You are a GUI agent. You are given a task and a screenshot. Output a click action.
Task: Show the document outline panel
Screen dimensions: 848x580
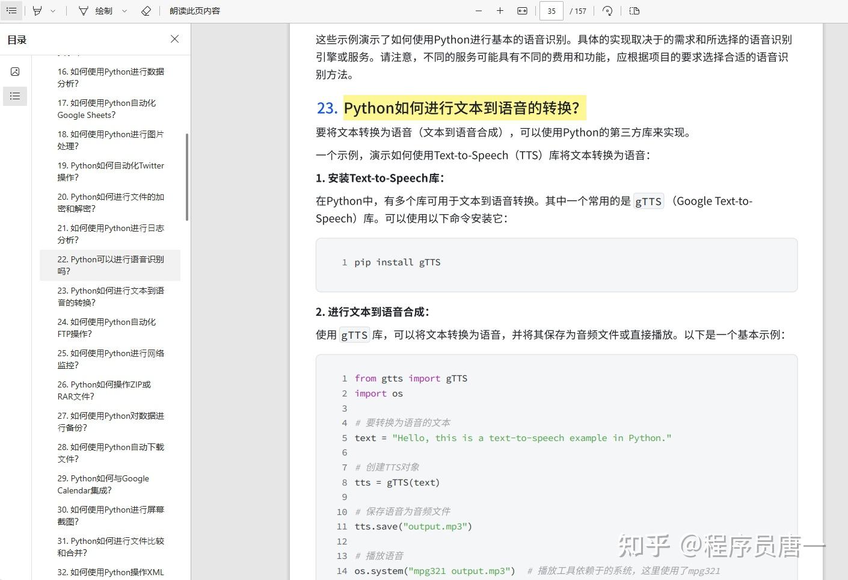pyautogui.click(x=15, y=96)
